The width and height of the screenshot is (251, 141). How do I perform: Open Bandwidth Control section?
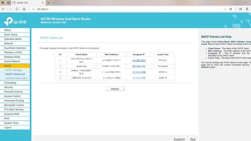[15, 105]
